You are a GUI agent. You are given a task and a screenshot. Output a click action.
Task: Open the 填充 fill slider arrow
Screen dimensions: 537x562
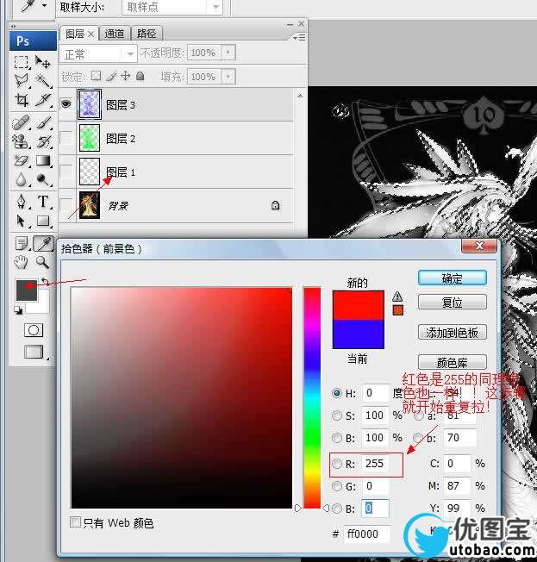coord(228,77)
